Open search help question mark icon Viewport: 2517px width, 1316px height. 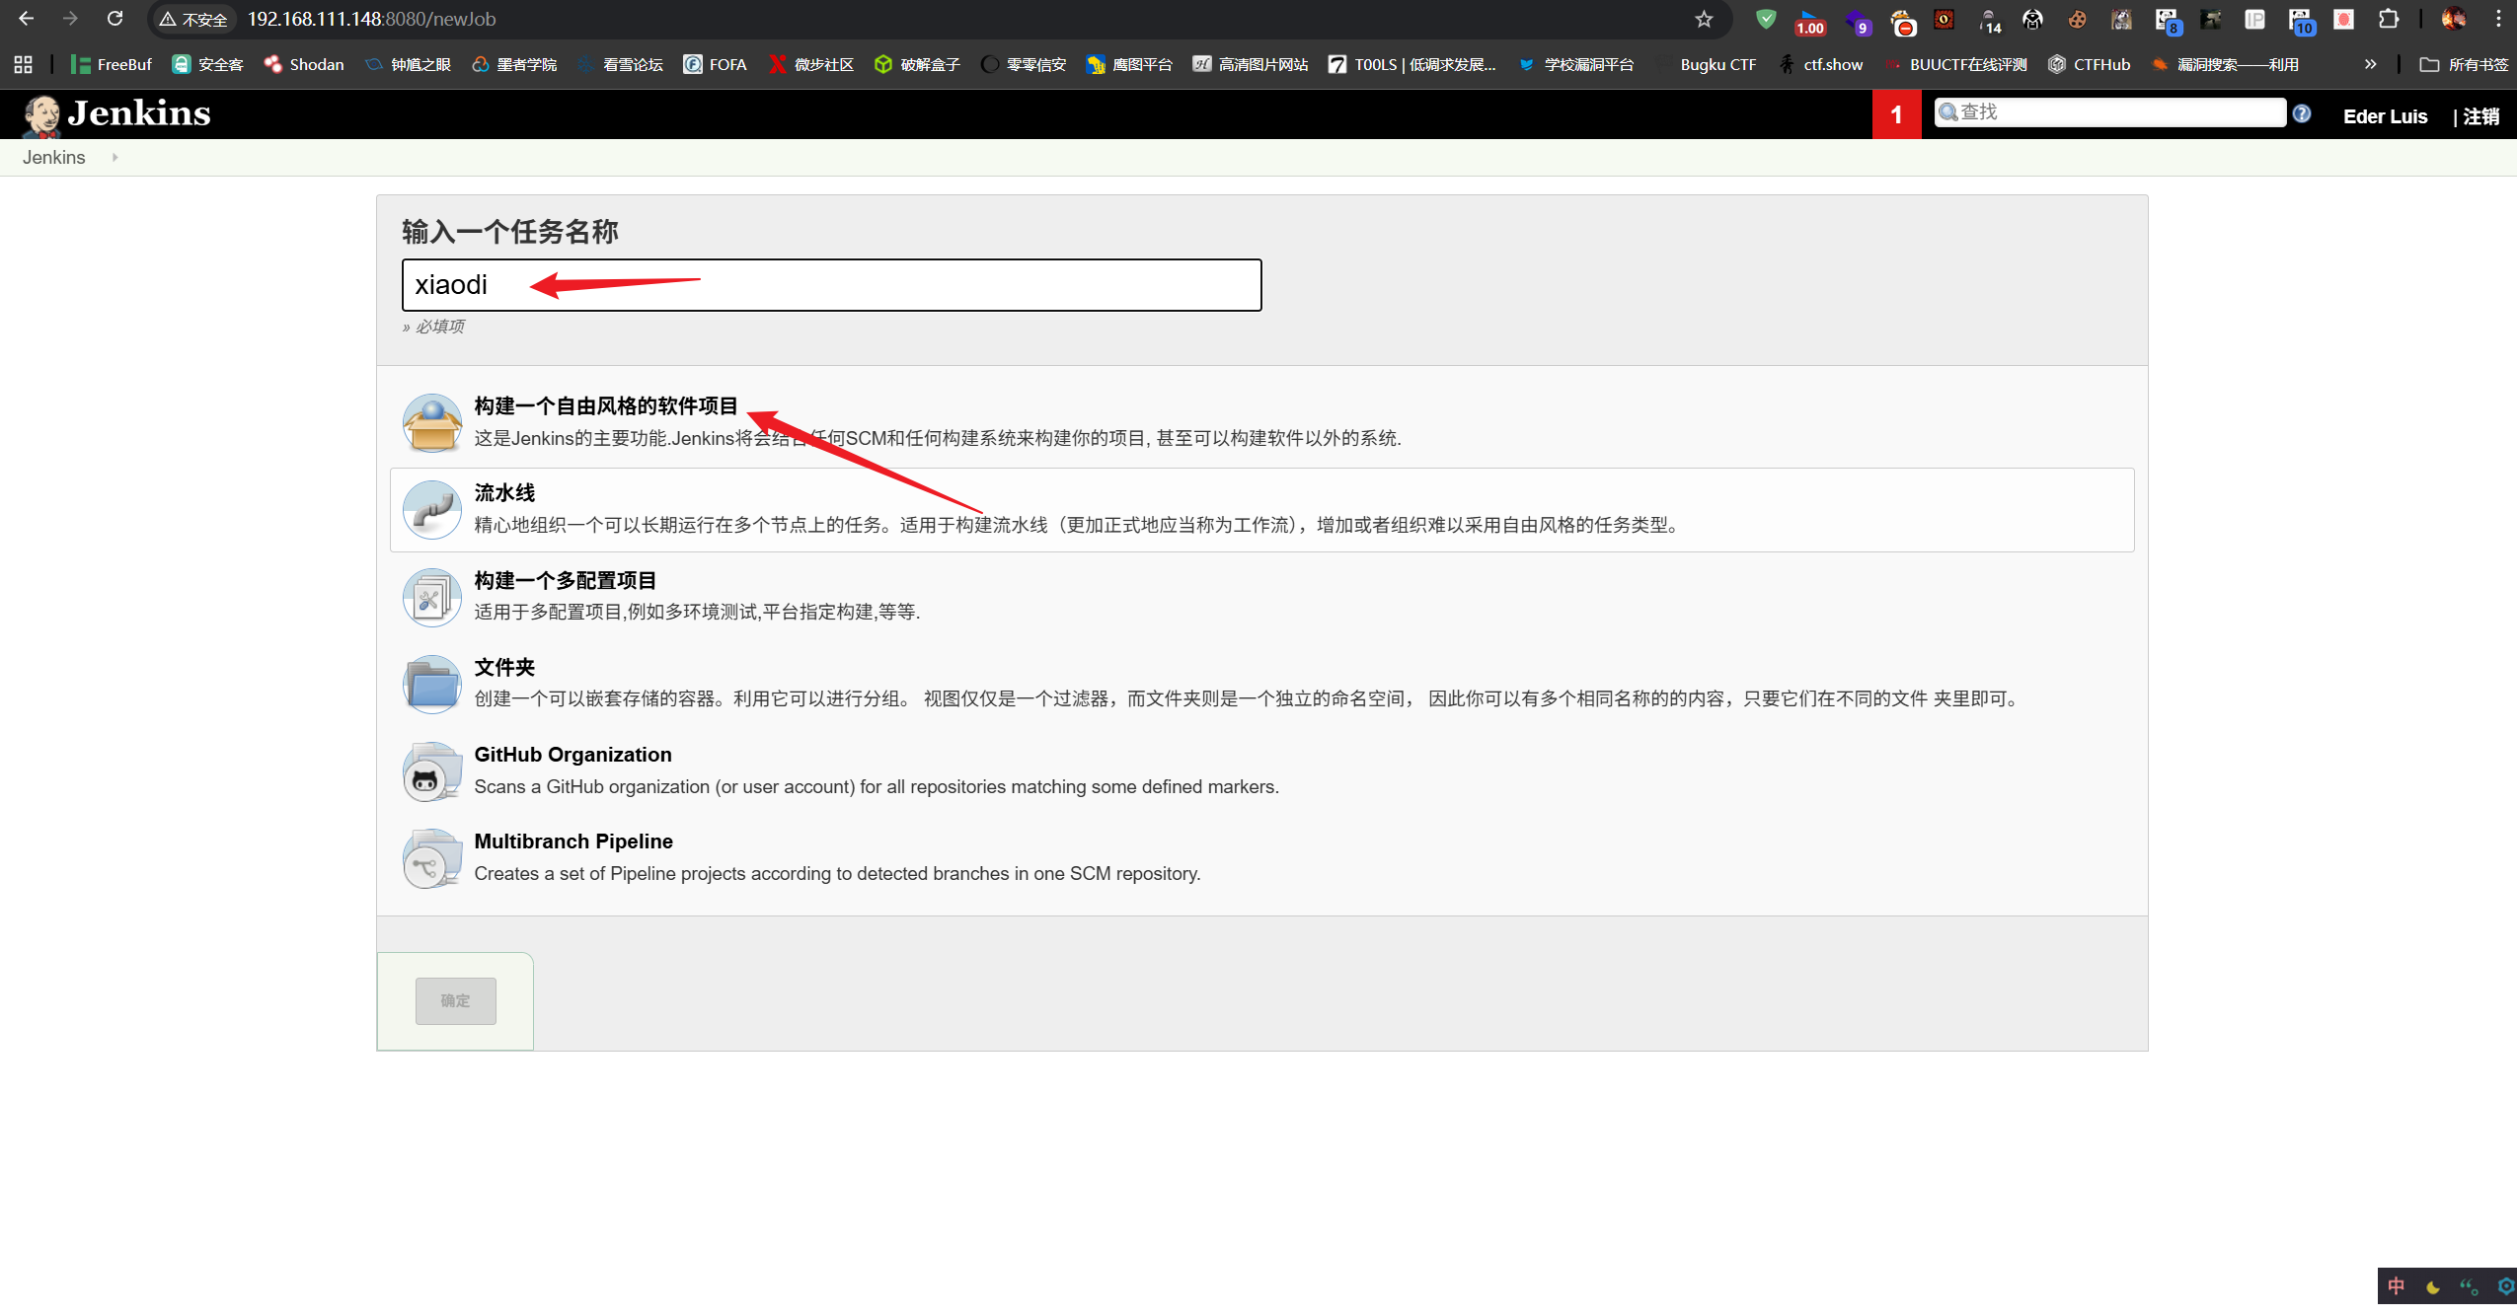2301,113
